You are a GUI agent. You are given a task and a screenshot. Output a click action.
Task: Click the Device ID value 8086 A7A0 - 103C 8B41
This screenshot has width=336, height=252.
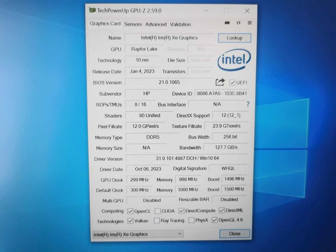point(222,94)
